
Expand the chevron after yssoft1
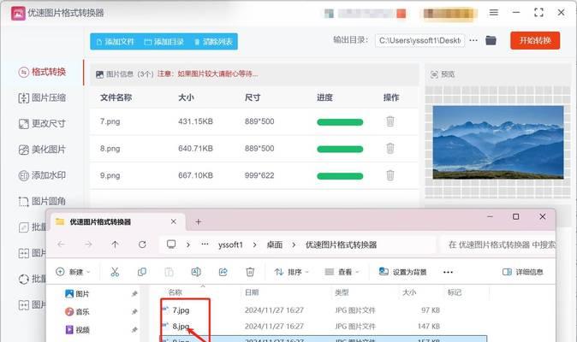click(x=254, y=245)
